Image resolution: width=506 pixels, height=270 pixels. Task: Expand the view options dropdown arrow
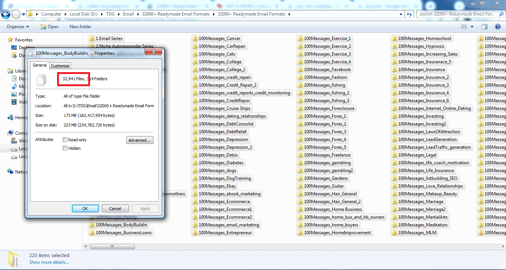point(472,27)
